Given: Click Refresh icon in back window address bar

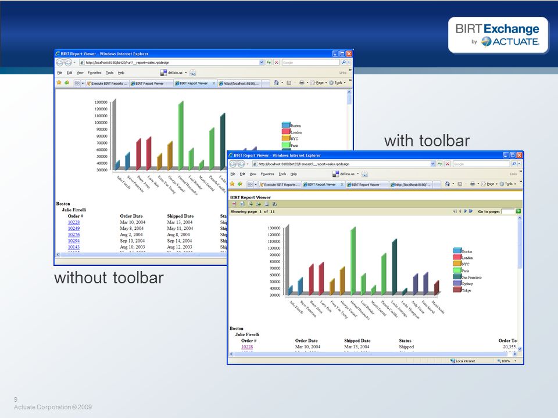Looking at the screenshot, I should click(x=269, y=62).
